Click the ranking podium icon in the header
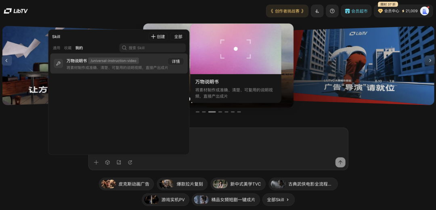This screenshot has width=436, height=210. (317, 11)
